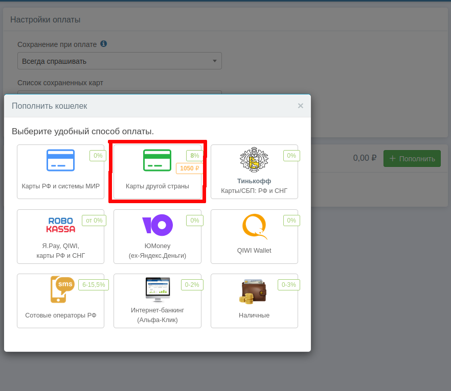
Task: Choose the wallet with coins cash icon
Action: tap(254, 291)
